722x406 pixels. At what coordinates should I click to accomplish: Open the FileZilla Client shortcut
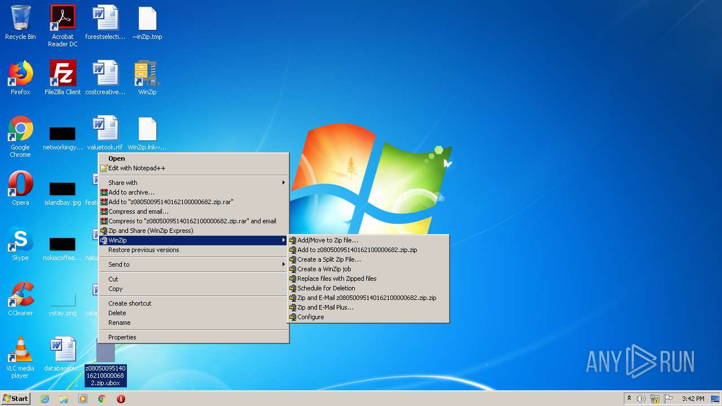pyautogui.click(x=63, y=78)
